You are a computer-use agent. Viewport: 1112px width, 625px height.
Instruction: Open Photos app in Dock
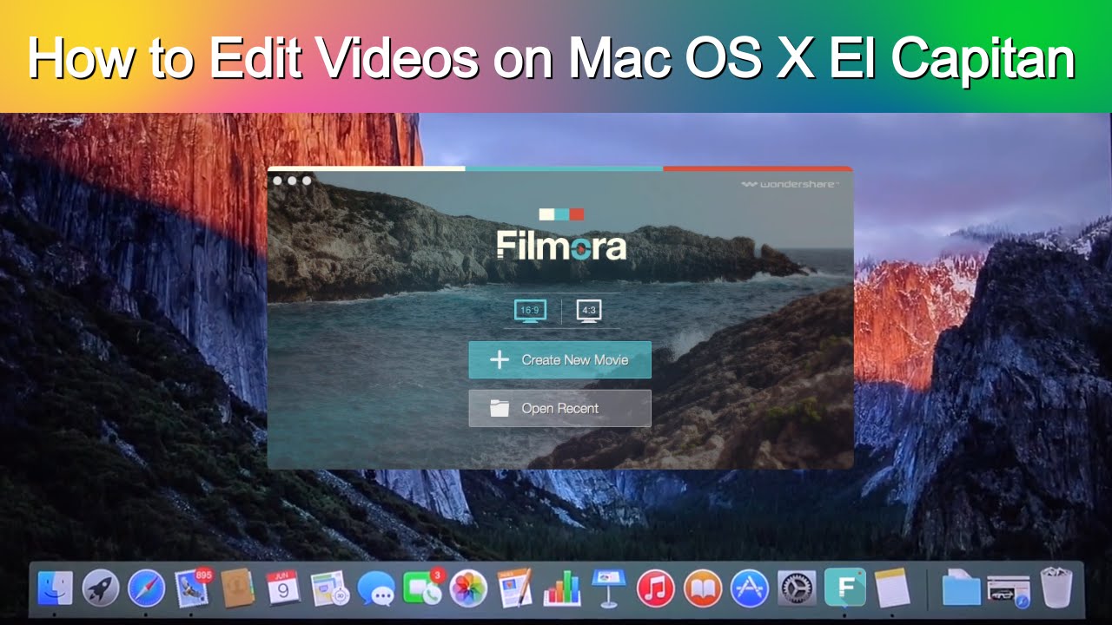point(468,589)
